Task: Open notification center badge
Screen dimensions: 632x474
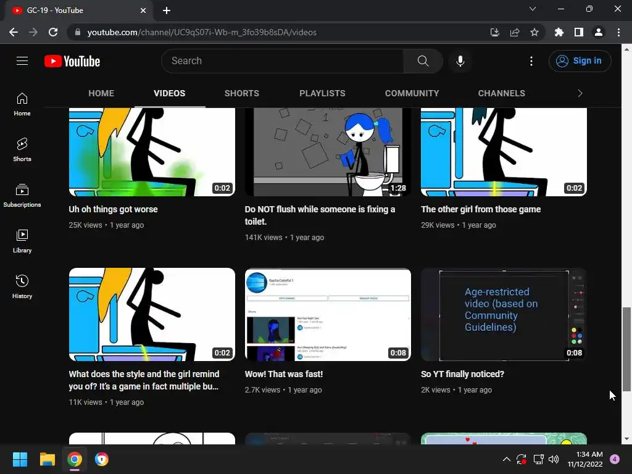Action: [x=615, y=459]
